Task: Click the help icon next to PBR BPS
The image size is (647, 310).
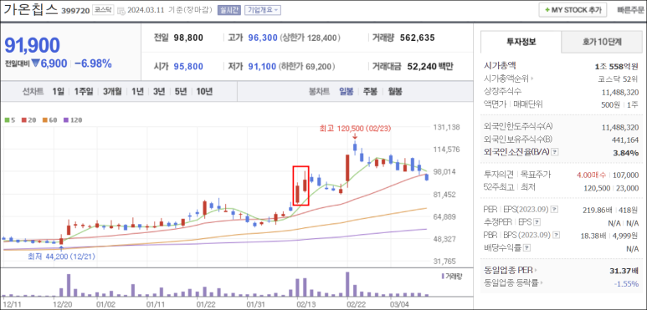Action: coord(557,235)
